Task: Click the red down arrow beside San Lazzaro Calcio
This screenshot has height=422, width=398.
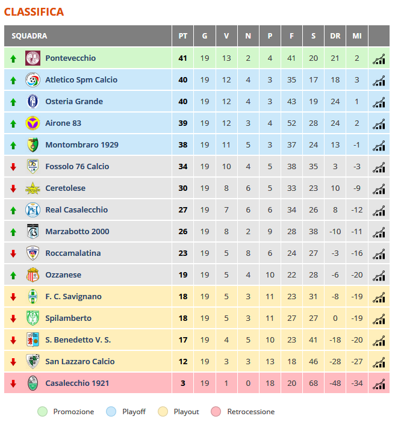Action: pyautogui.click(x=13, y=362)
